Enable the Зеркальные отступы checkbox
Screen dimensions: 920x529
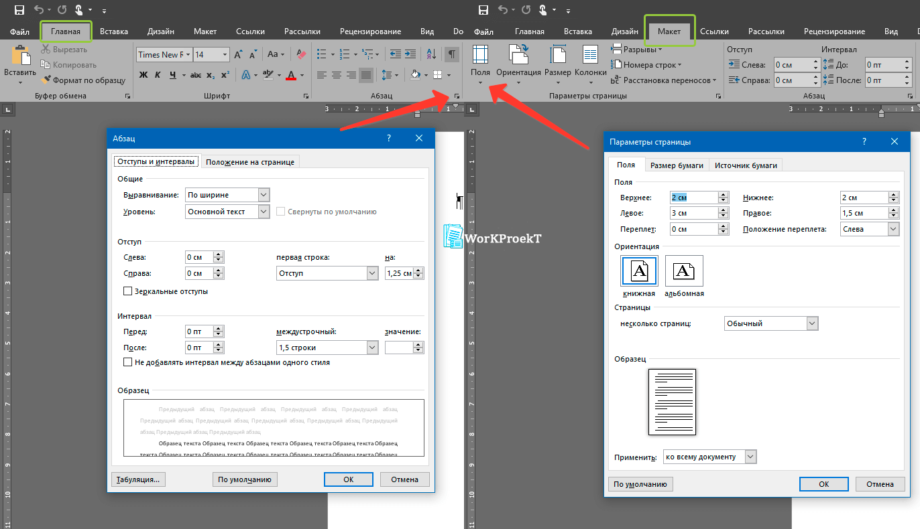click(128, 291)
